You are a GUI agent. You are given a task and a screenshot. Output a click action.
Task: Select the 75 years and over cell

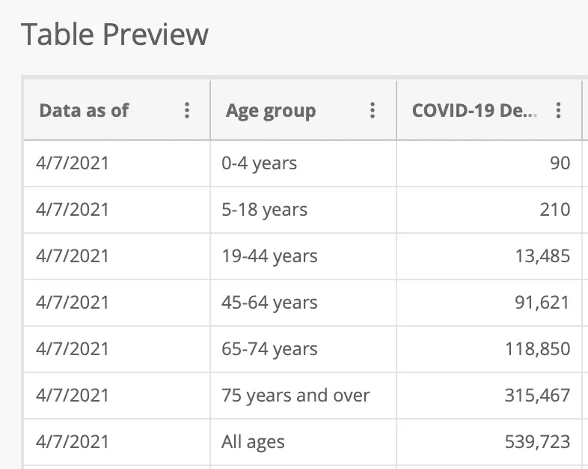point(295,396)
